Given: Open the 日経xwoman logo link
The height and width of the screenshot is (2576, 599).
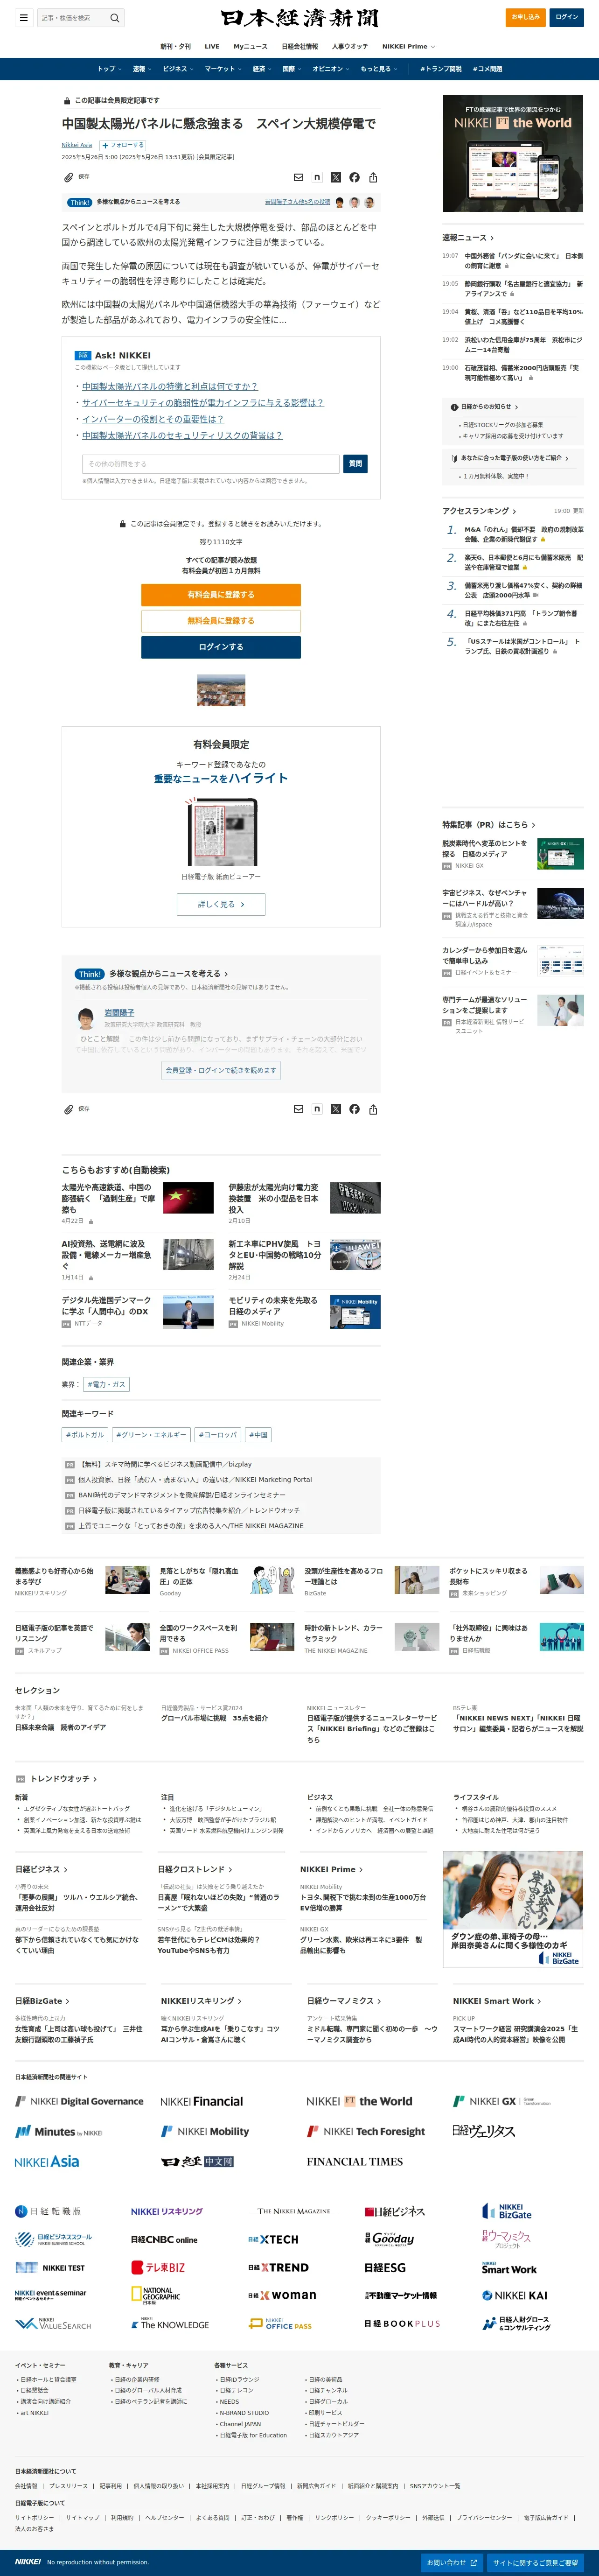Looking at the screenshot, I should point(282,2295).
